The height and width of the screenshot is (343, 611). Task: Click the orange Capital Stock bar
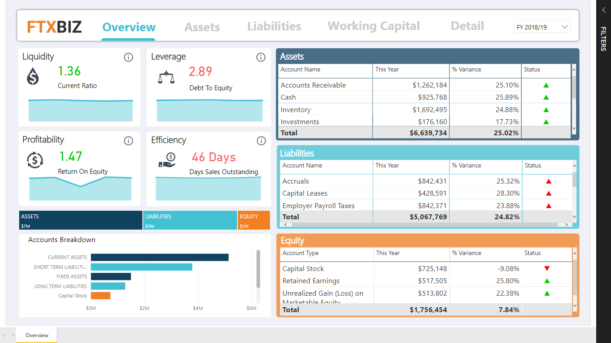[x=101, y=296]
